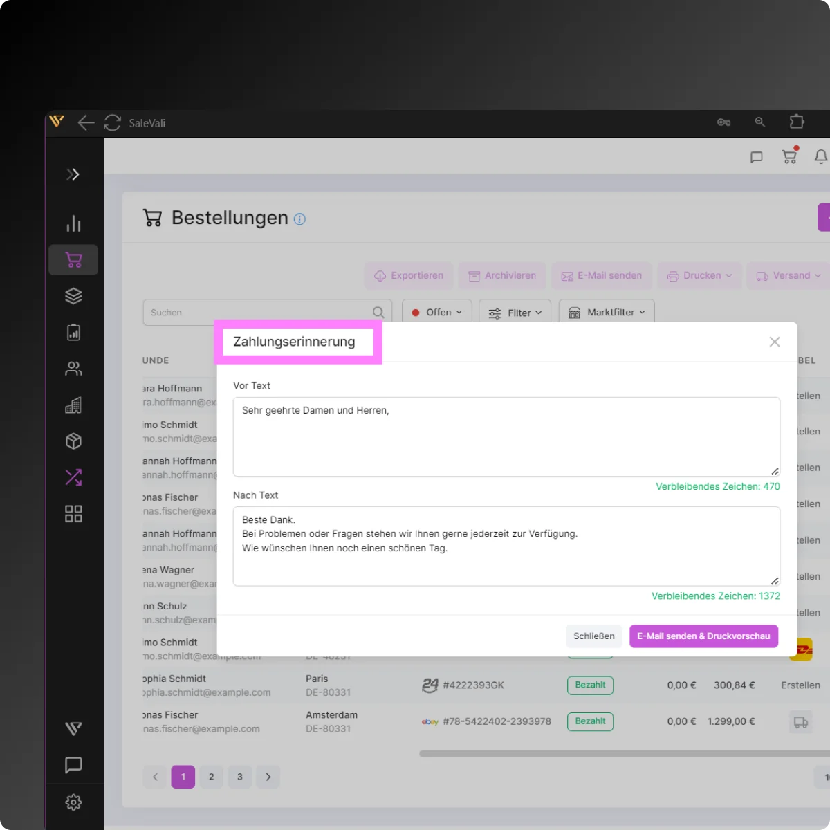Image resolution: width=830 pixels, height=830 pixels.
Task: Open the Filter dropdown
Action: [x=515, y=313]
